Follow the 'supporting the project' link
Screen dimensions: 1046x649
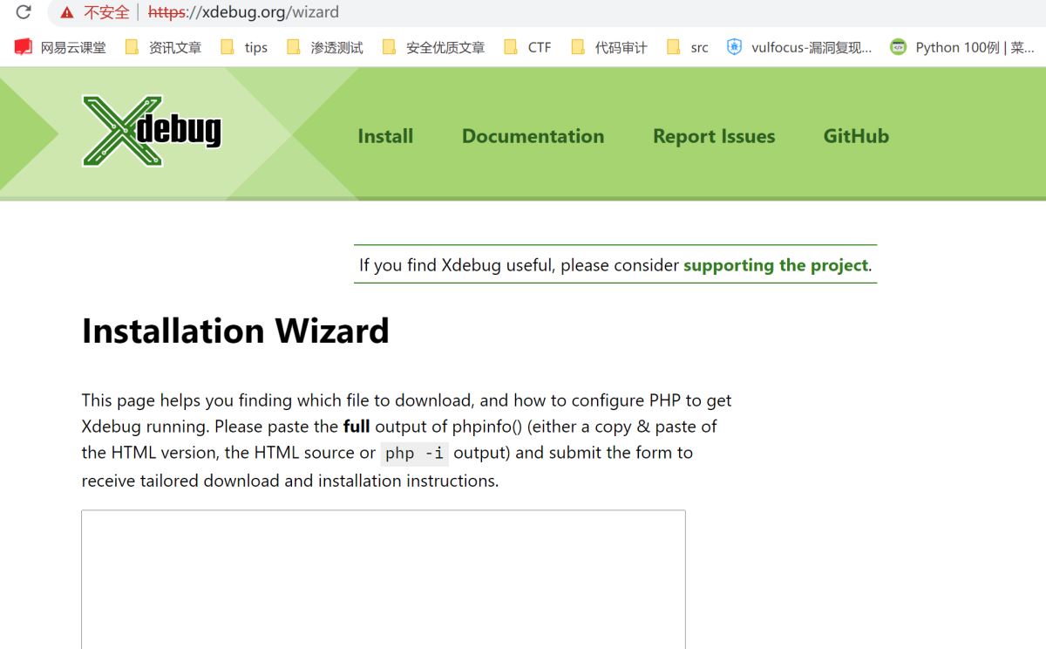pos(776,265)
